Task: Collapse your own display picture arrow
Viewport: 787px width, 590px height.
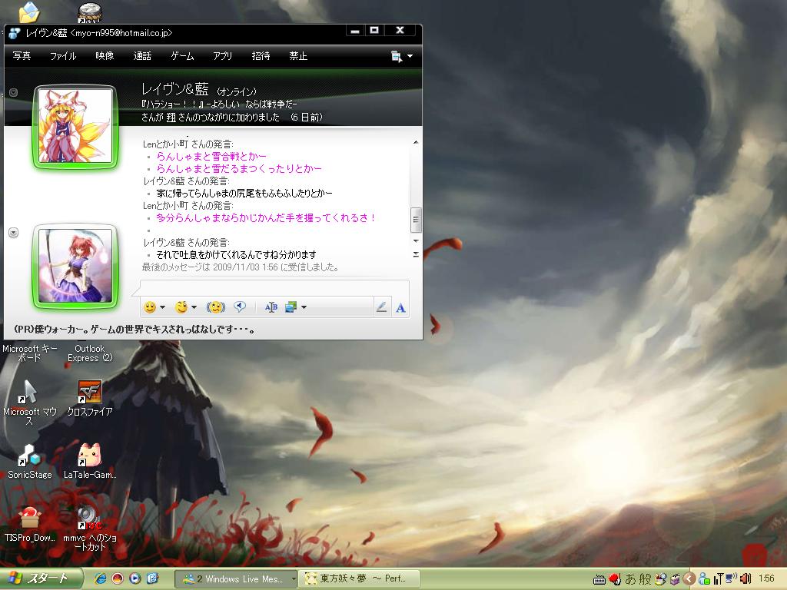Action: (14, 233)
